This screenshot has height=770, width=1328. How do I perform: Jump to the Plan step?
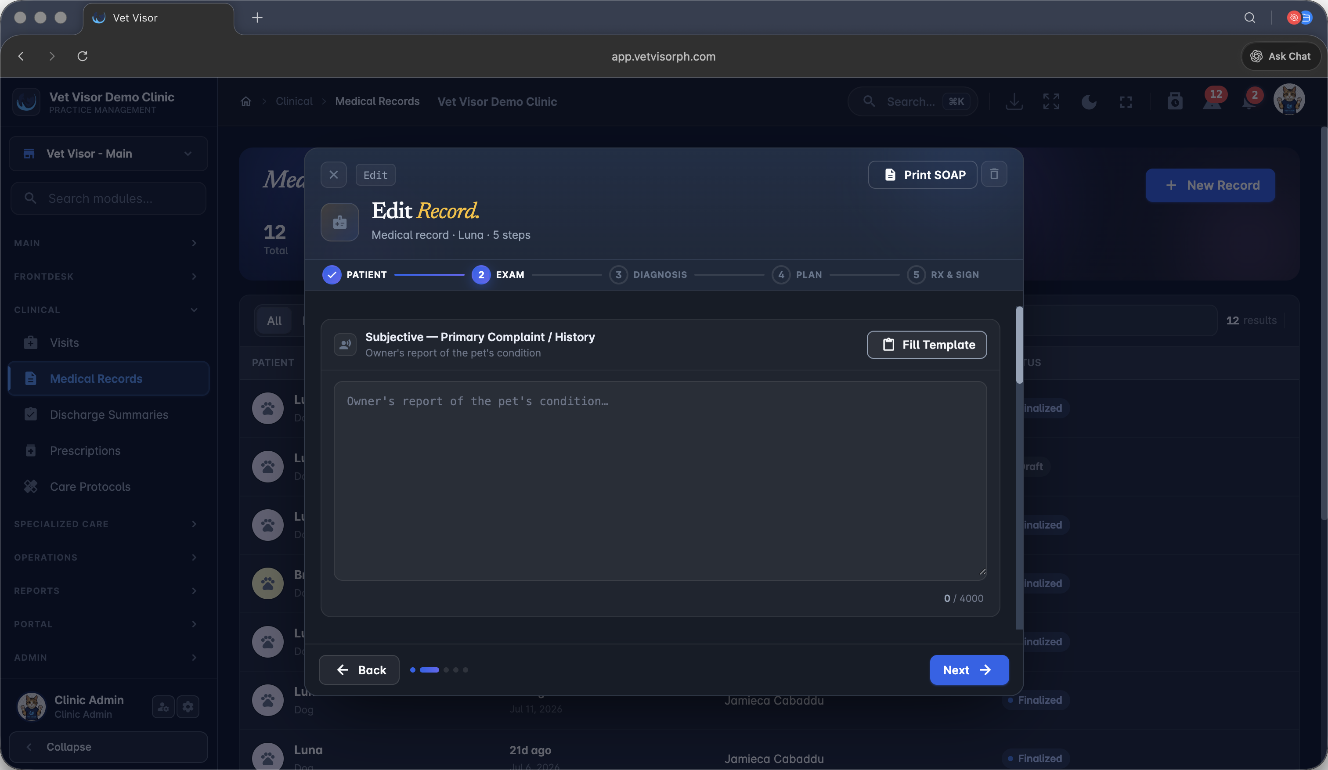pos(797,275)
